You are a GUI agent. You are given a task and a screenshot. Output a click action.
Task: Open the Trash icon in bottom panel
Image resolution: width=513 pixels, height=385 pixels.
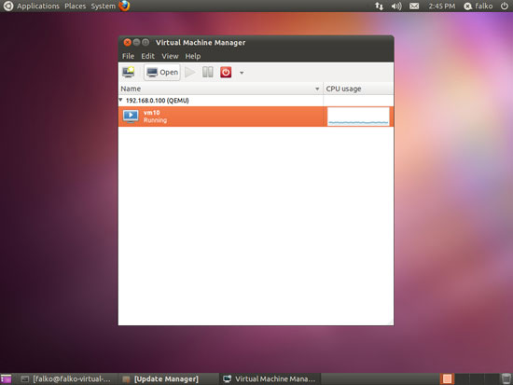(506, 378)
